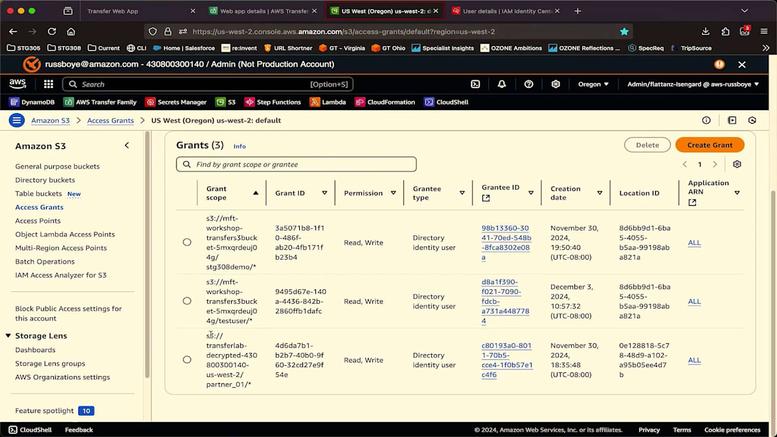Open the Grantee type column filter arrow

(x=462, y=193)
